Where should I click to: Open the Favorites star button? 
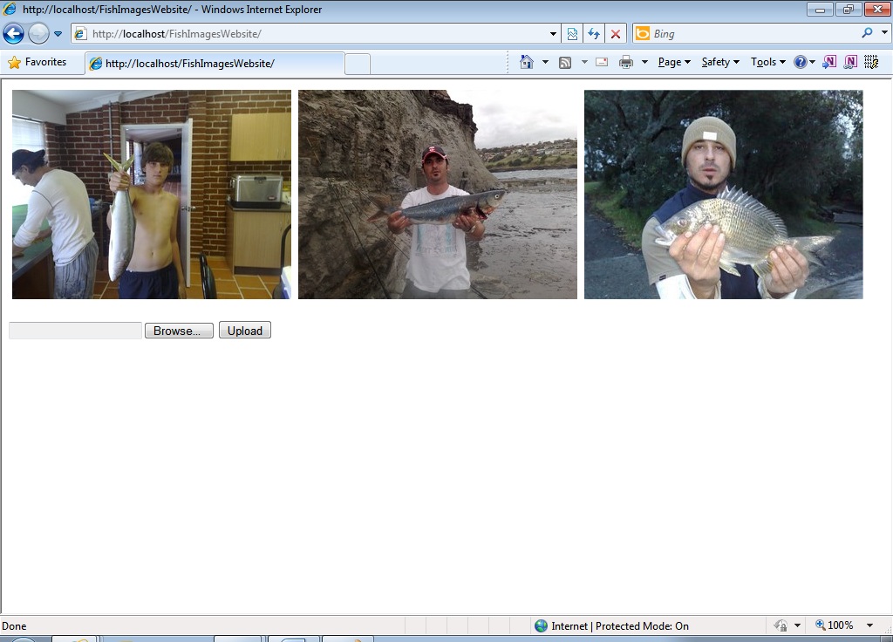click(x=37, y=62)
